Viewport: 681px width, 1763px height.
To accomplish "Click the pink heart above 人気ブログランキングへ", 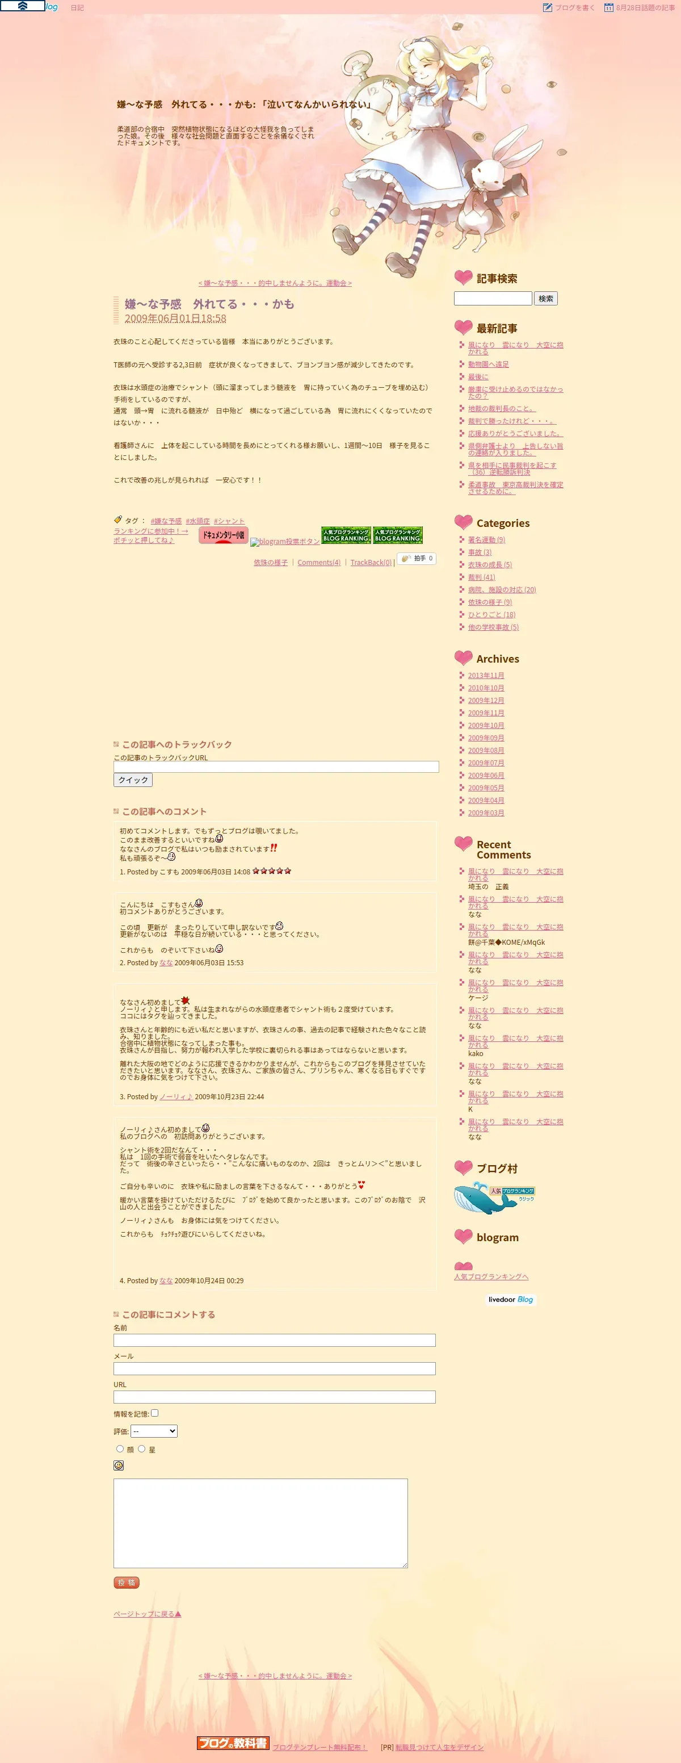I will 463,1266.
